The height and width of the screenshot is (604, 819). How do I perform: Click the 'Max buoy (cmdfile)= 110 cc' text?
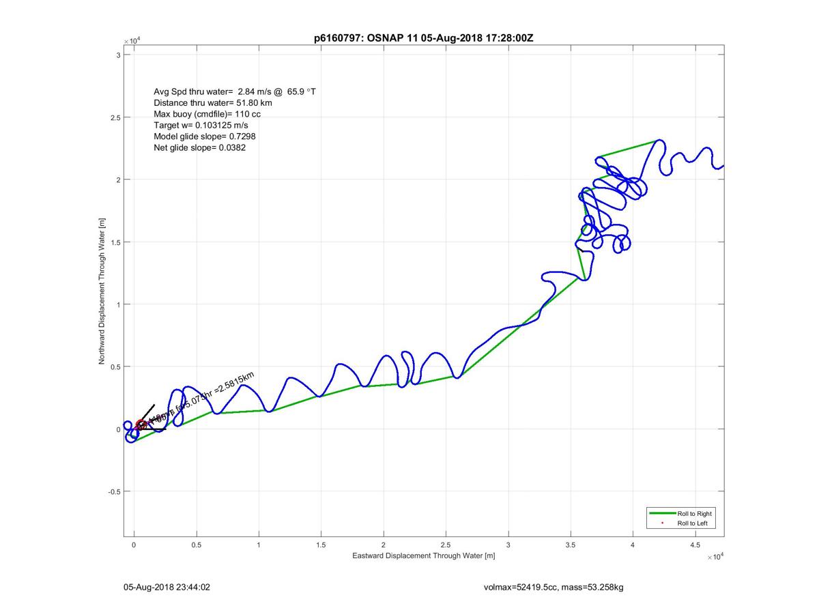[207, 114]
